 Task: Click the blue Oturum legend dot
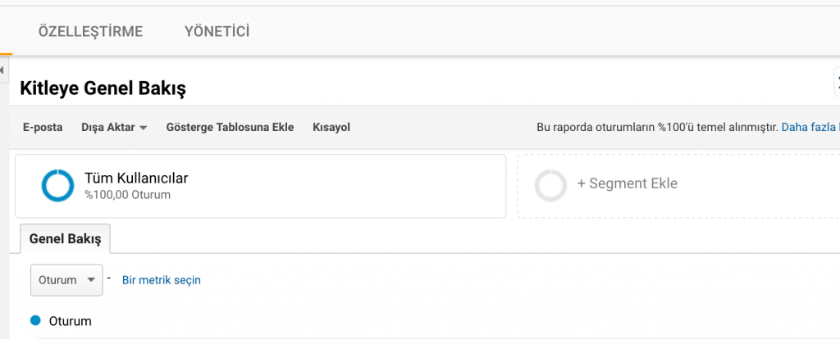(x=35, y=321)
